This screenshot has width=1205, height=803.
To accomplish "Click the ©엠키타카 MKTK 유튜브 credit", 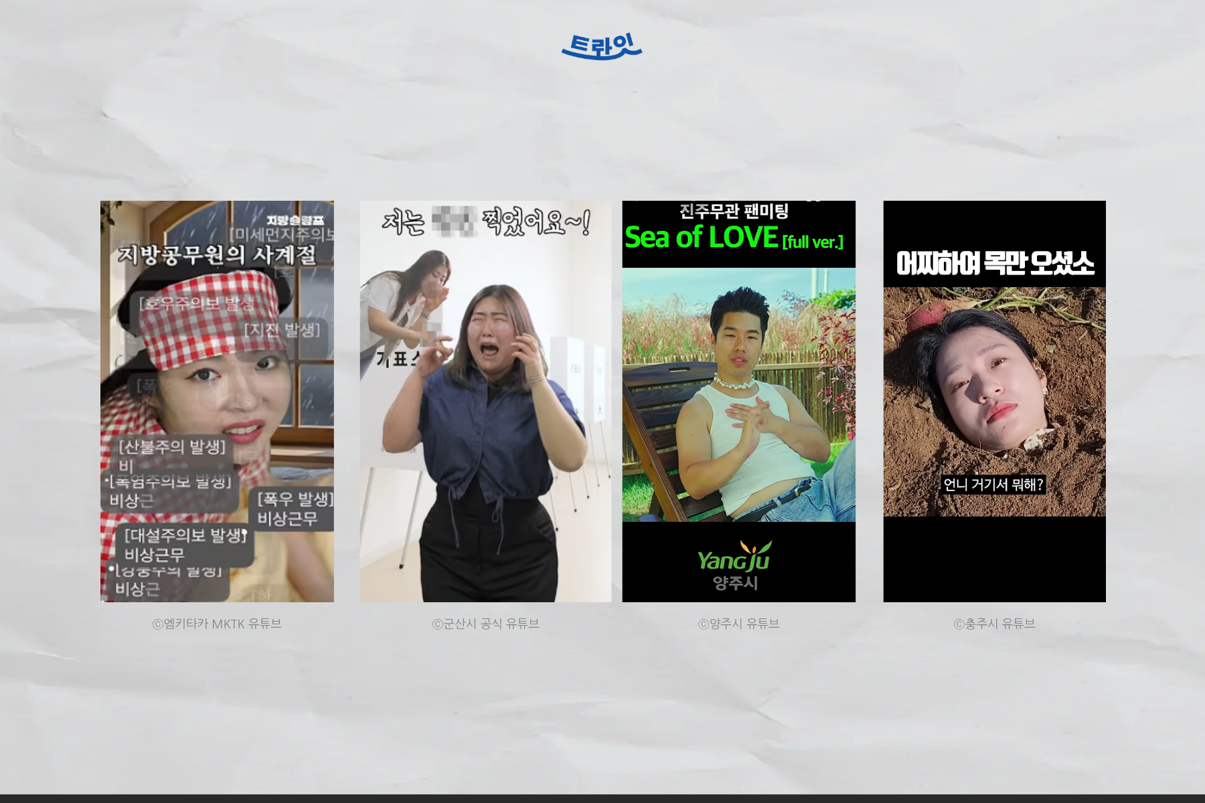I will [x=217, y=624].
